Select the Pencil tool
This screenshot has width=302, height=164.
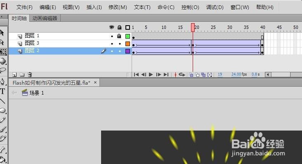tap(2, 120)
